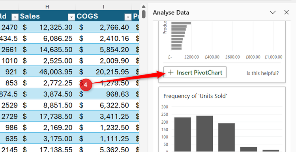
Task: Select the COGS cell 2,009.90
Action: click(x=103, y=61)
